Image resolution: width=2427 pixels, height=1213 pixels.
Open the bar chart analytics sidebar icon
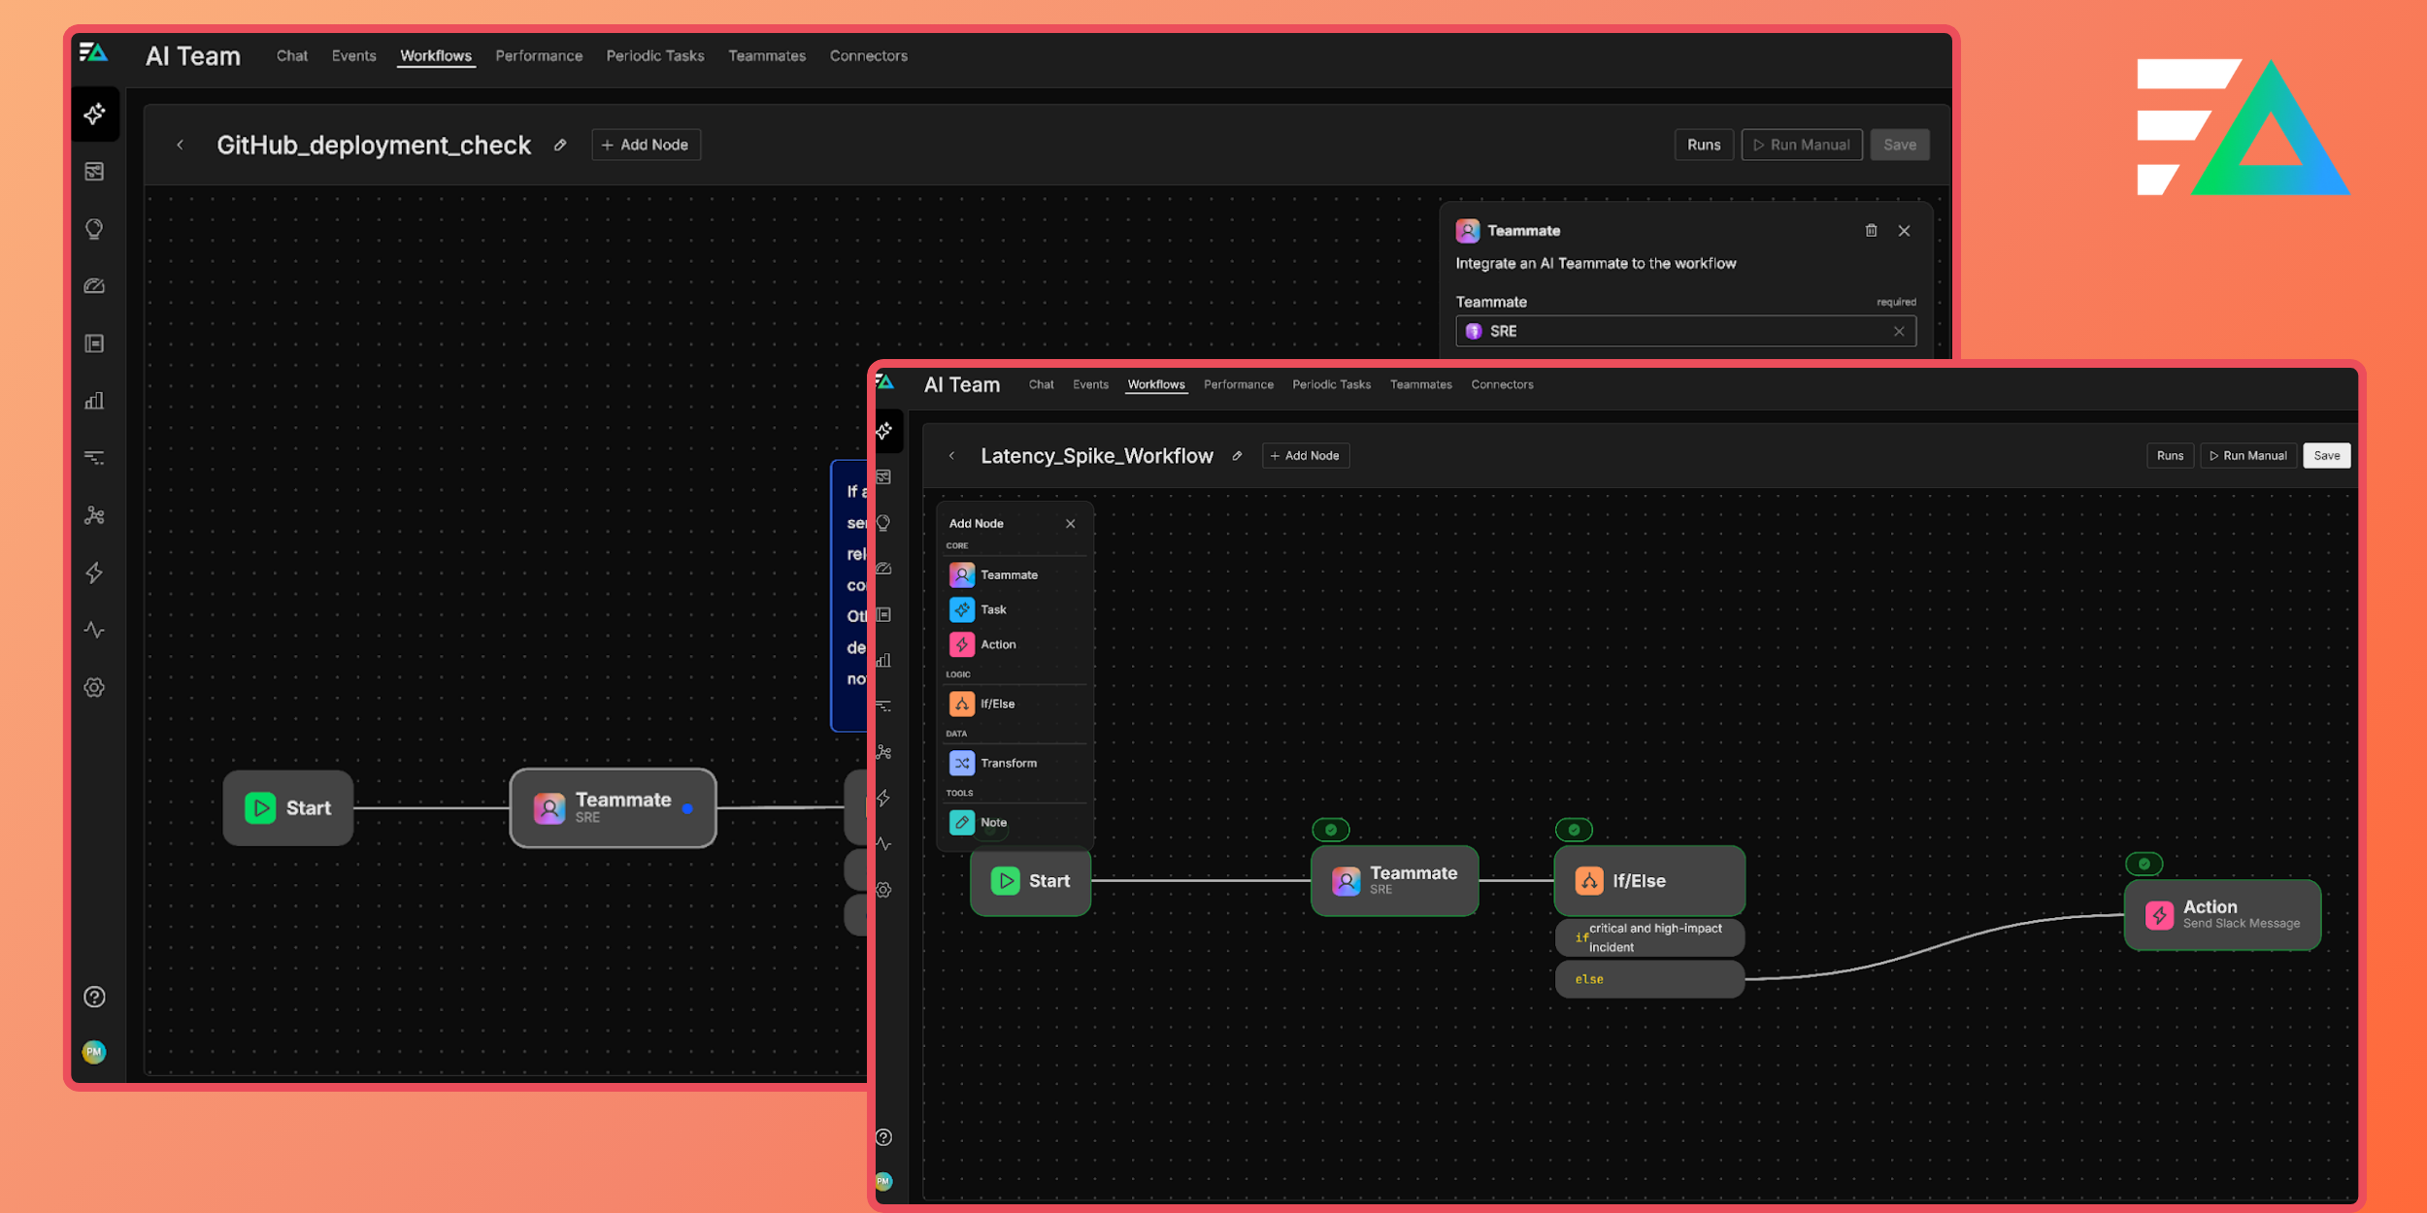point(94,400)
